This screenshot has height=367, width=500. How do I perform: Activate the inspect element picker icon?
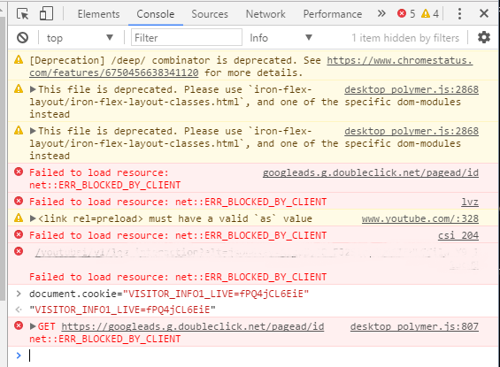click(22, 14)
